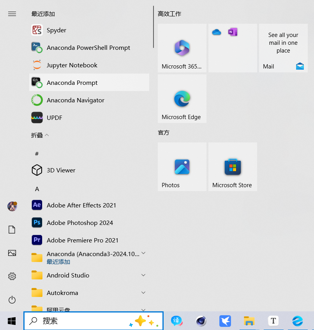Collapse recently added list via 折叠
The image size is (314, 330).
[40, 135]
